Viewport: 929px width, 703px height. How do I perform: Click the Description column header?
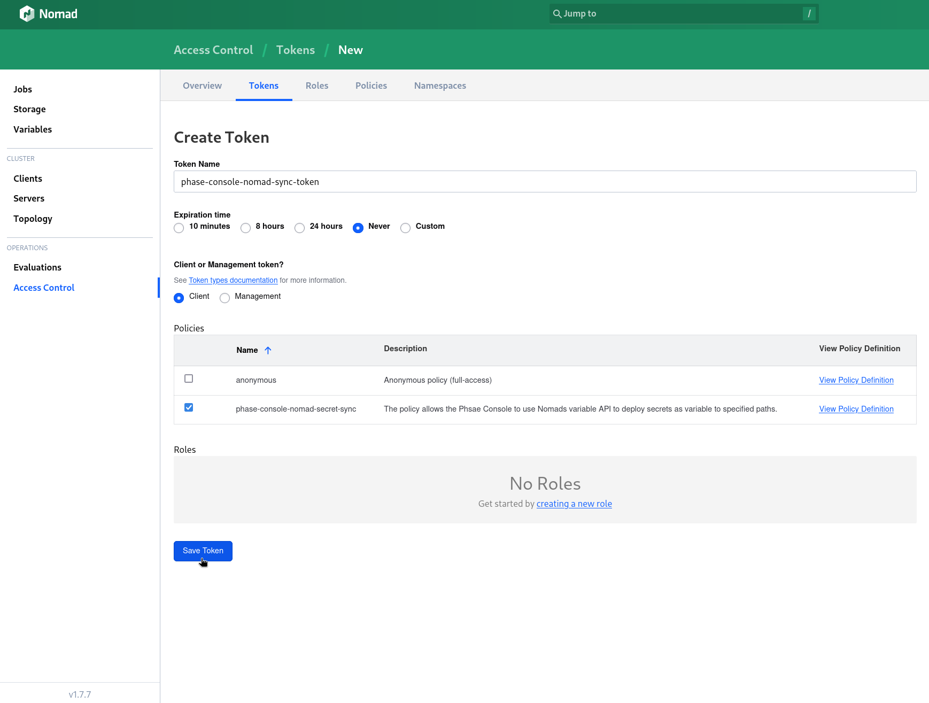(x=405, y=349)
